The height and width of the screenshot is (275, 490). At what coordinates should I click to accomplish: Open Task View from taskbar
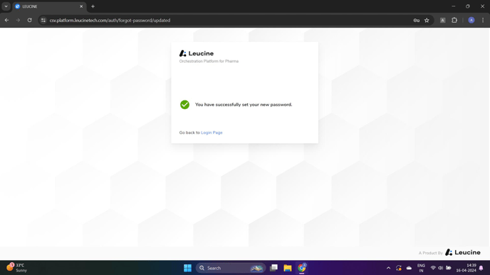click(x=273, y=268)
